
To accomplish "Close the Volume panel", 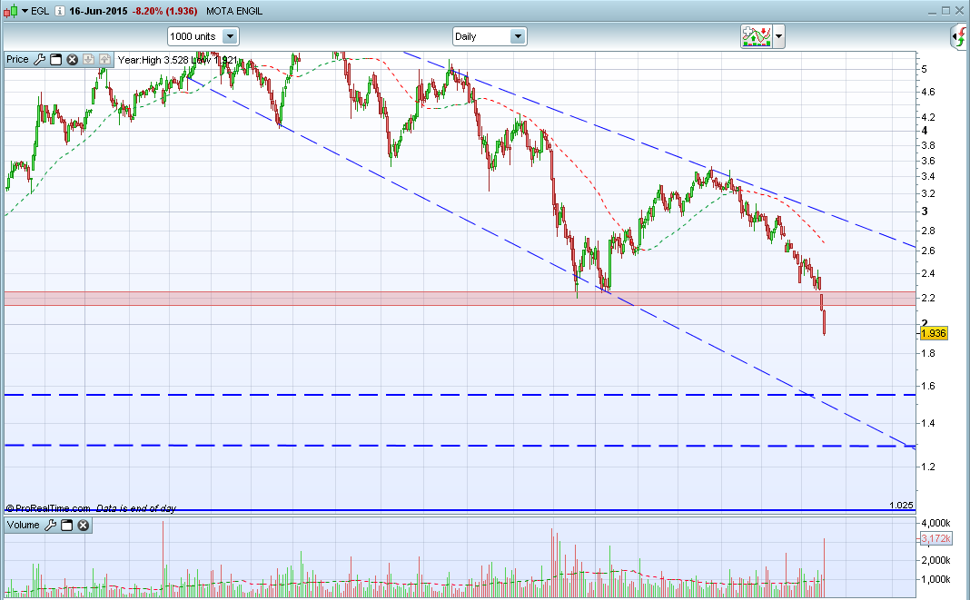I will (83, 526).
